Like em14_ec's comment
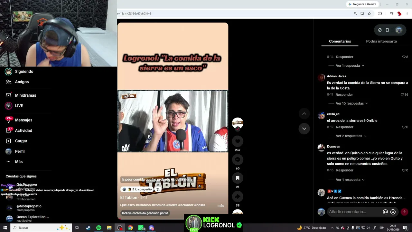Screen dimensions: 412x232 (404, 127)
